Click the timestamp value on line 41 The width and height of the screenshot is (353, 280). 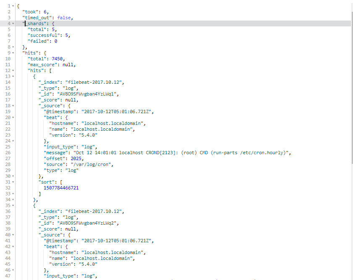pyautogui.click(x=117, y=241)
